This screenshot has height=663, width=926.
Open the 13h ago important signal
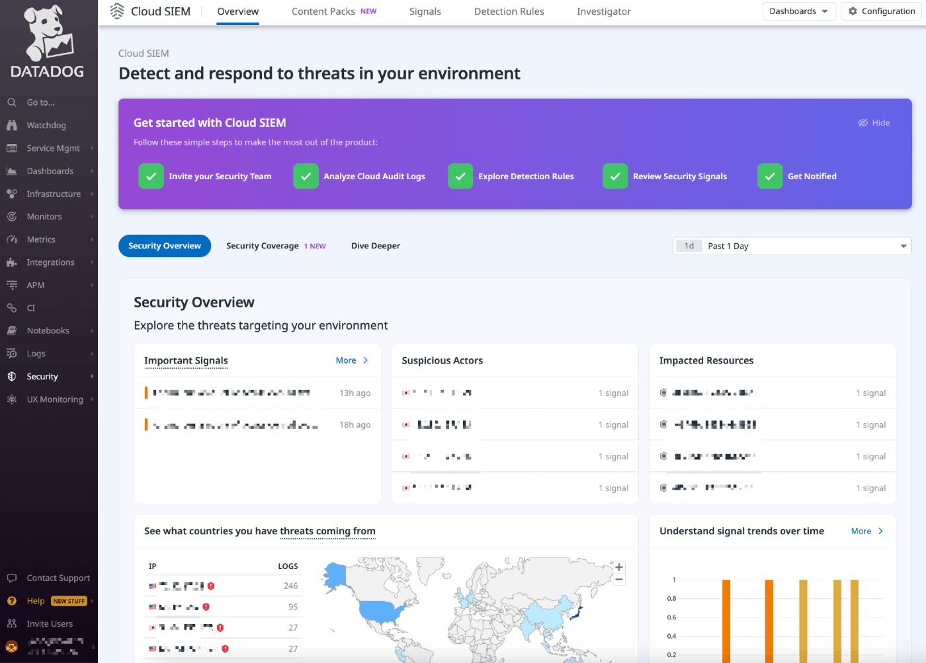[x=257, y=393]
